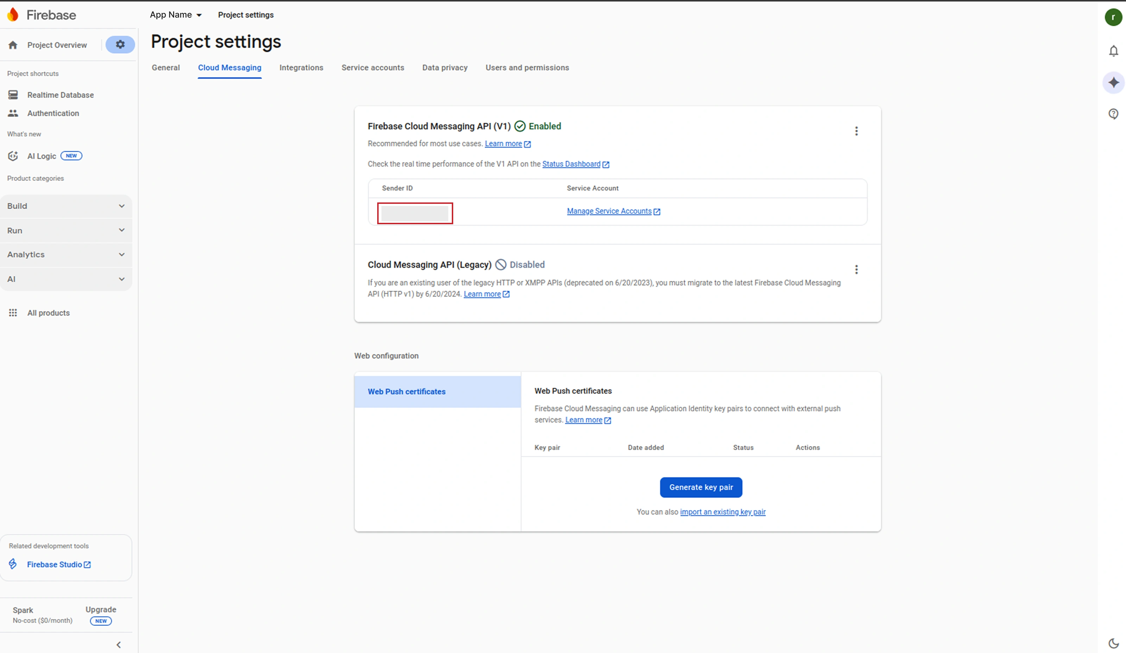Open Gemini sparkle assistant icon
The width and height of the screenshot is (1126, 653).
1113,83
